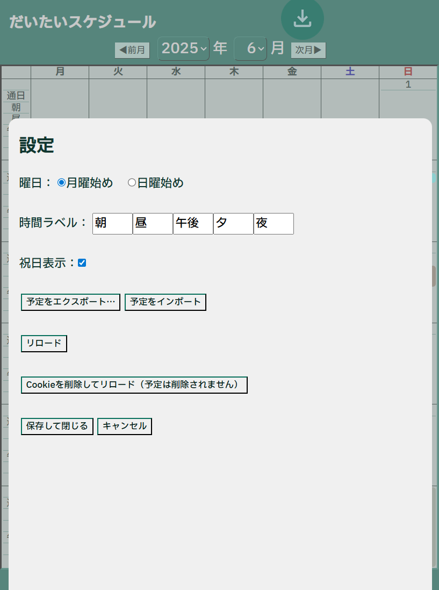Click the 昼 time label field
The image size is (439, 590).
[153, 223]
